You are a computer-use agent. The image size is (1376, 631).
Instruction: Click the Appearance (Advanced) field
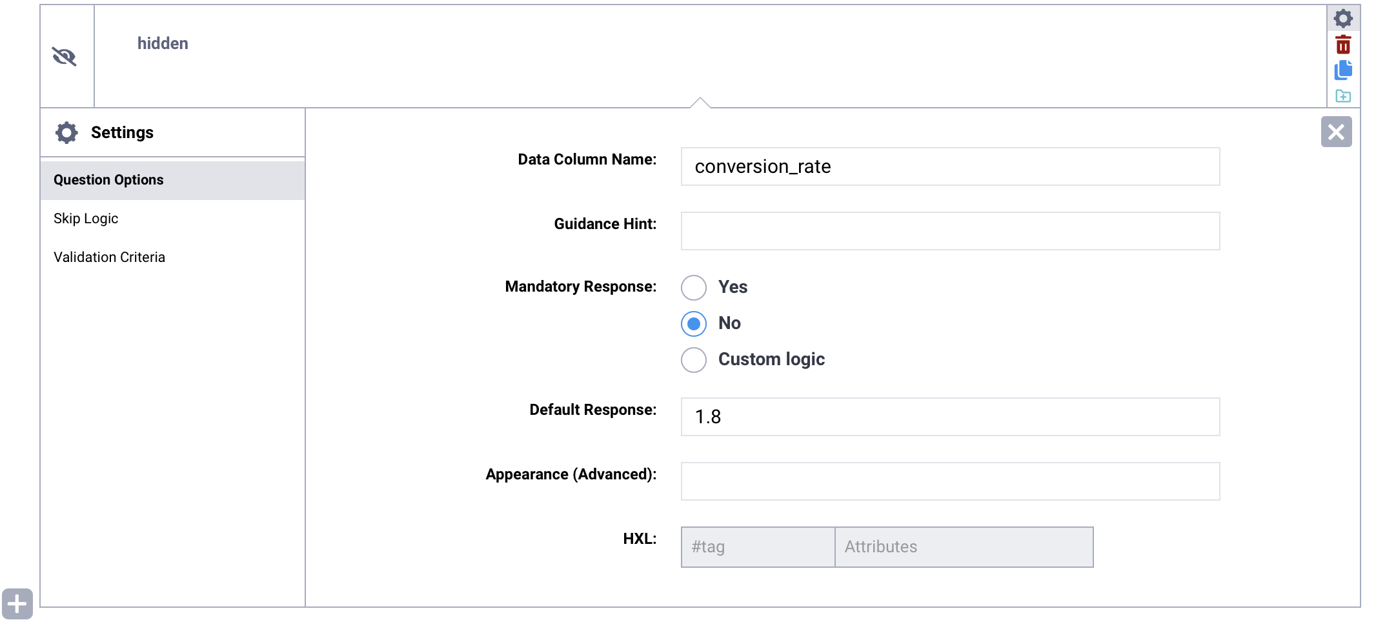(x=949, y=481)
